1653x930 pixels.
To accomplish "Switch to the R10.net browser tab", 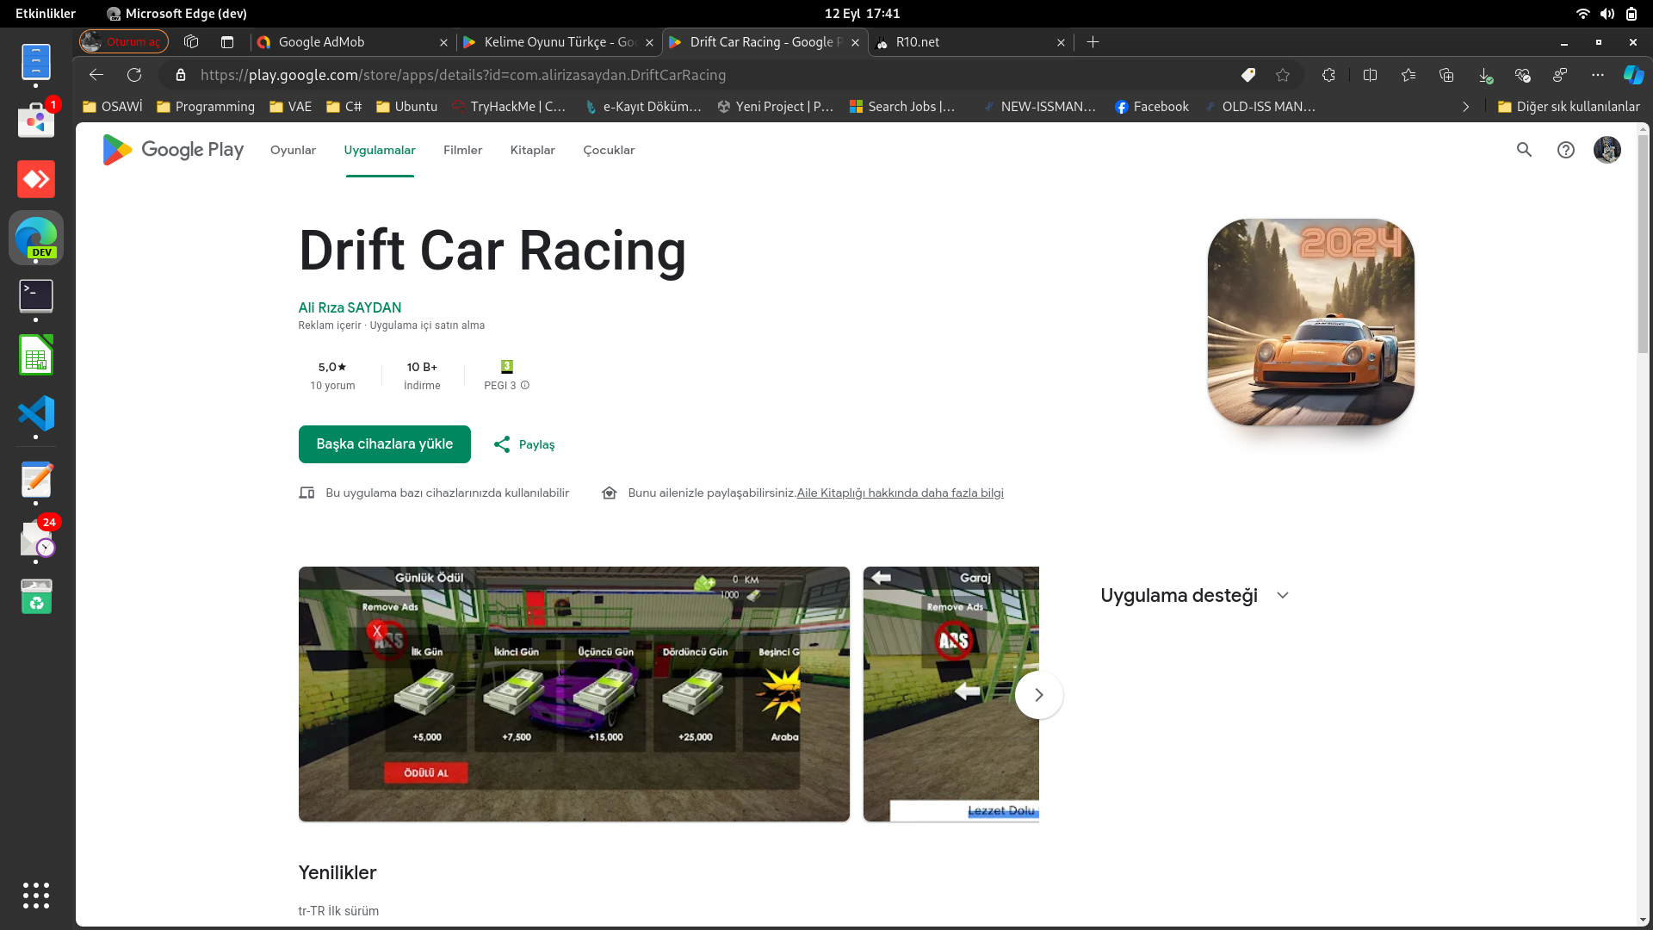I will [x=970, y=42].
